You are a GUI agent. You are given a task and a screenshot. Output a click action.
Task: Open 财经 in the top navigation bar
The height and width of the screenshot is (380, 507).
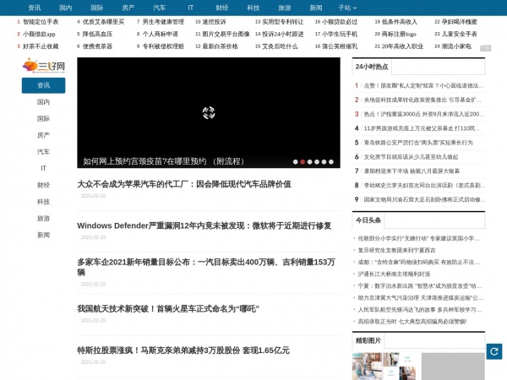(x=221, y=8)
